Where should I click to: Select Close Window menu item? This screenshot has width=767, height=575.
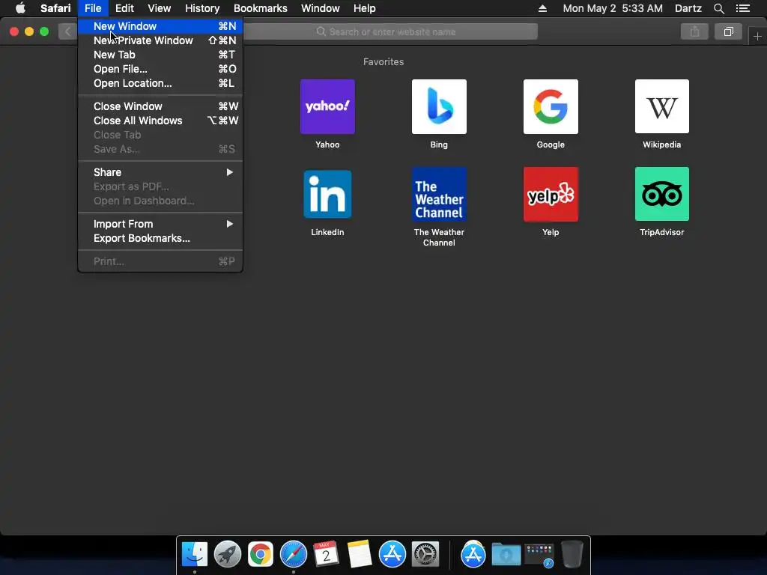[160, 106]
